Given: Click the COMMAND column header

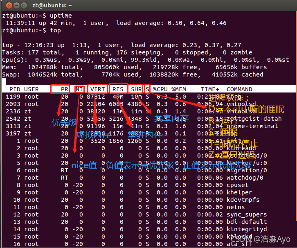Looking at the screenshot, I should coord(239,89).
